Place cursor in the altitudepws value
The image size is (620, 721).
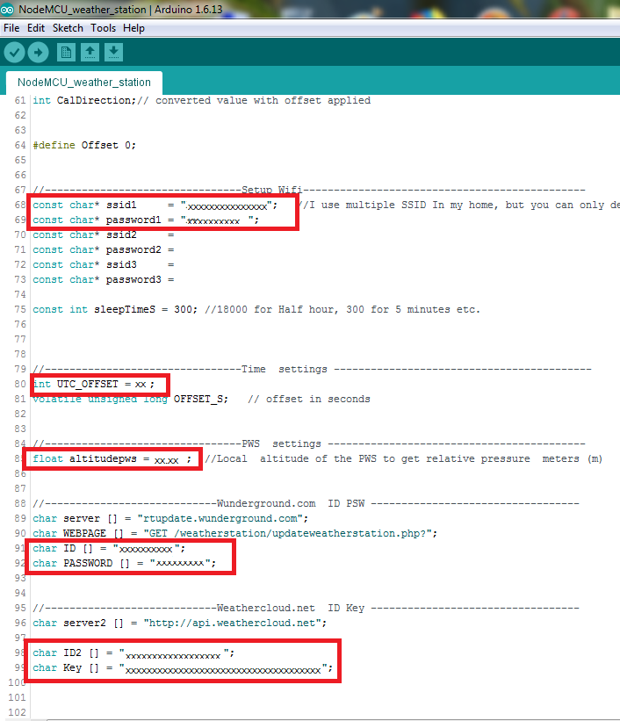pyautogui.click(x=166, y=460)
